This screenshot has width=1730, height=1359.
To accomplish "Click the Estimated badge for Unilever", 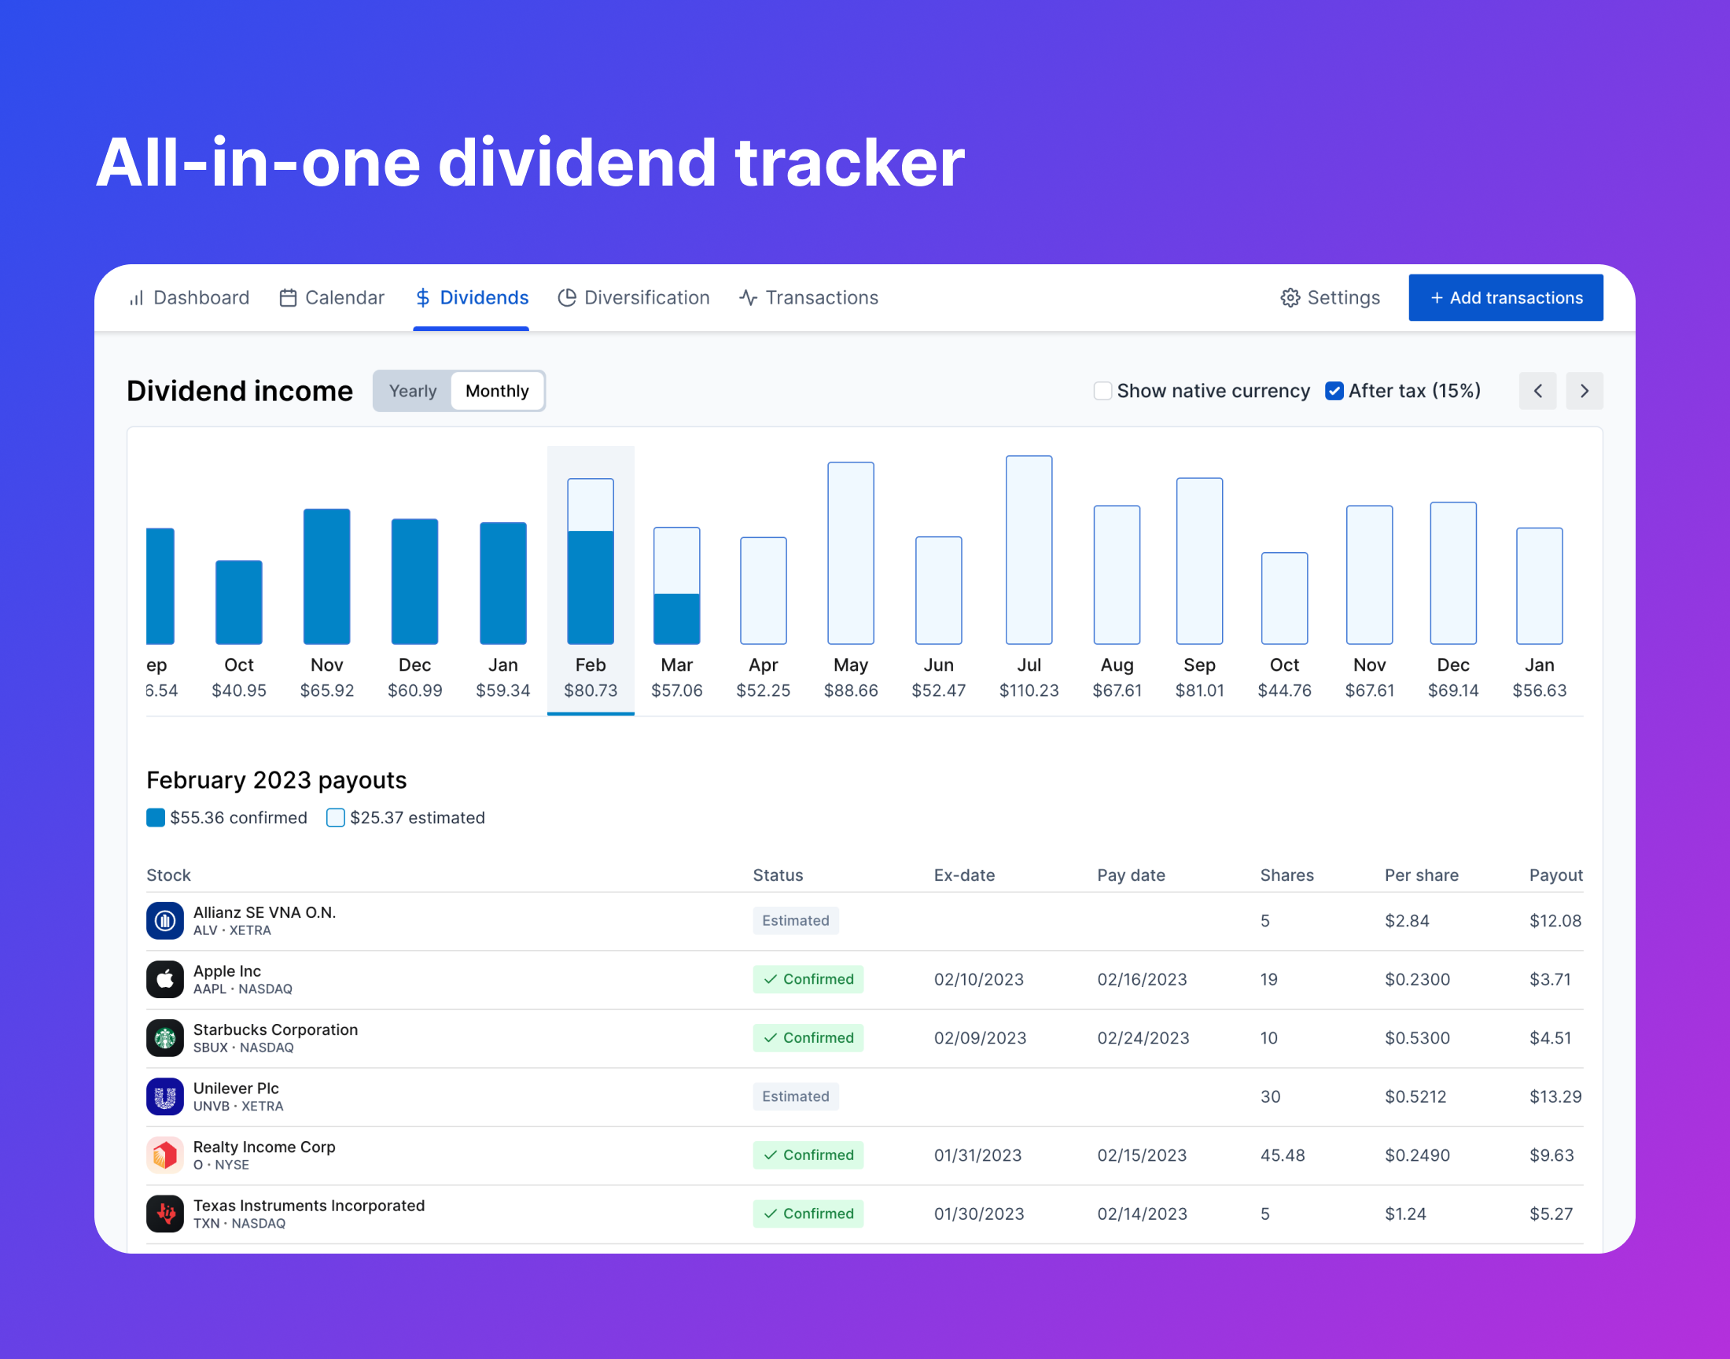I will click(x=795, y=1096).
